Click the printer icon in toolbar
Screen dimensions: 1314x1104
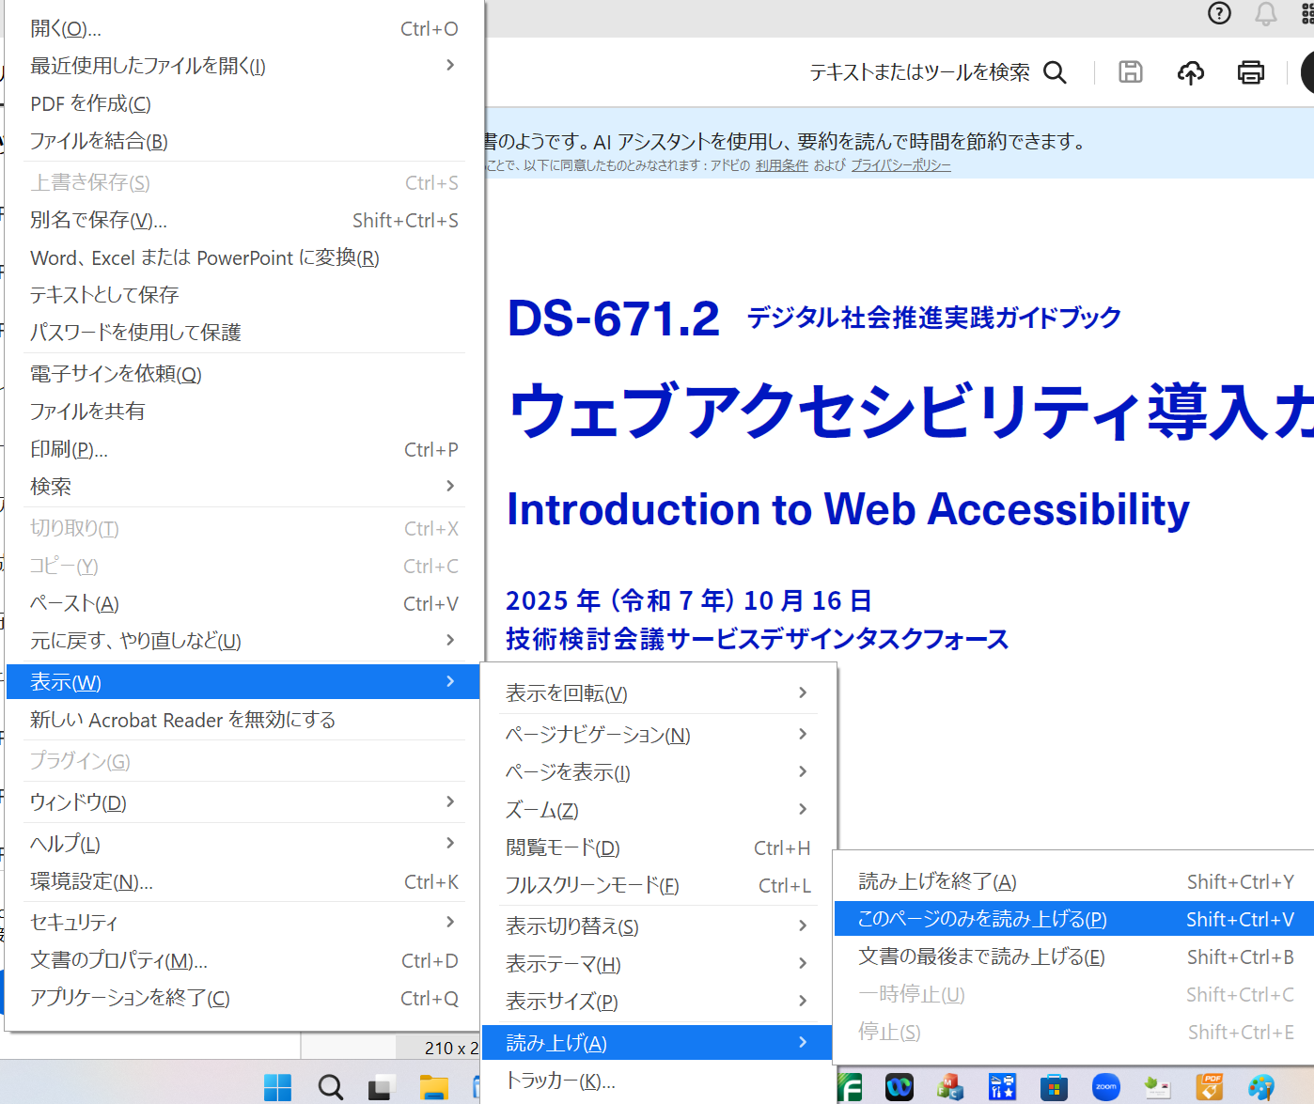tap(1250, 72)
